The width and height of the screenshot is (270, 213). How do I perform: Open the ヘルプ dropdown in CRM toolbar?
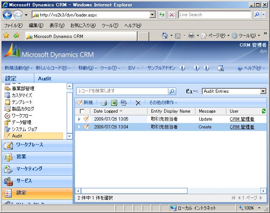(x=251, y=68)
